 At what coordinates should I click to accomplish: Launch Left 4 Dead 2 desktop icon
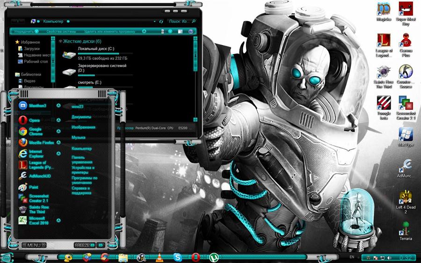(405, 197)
